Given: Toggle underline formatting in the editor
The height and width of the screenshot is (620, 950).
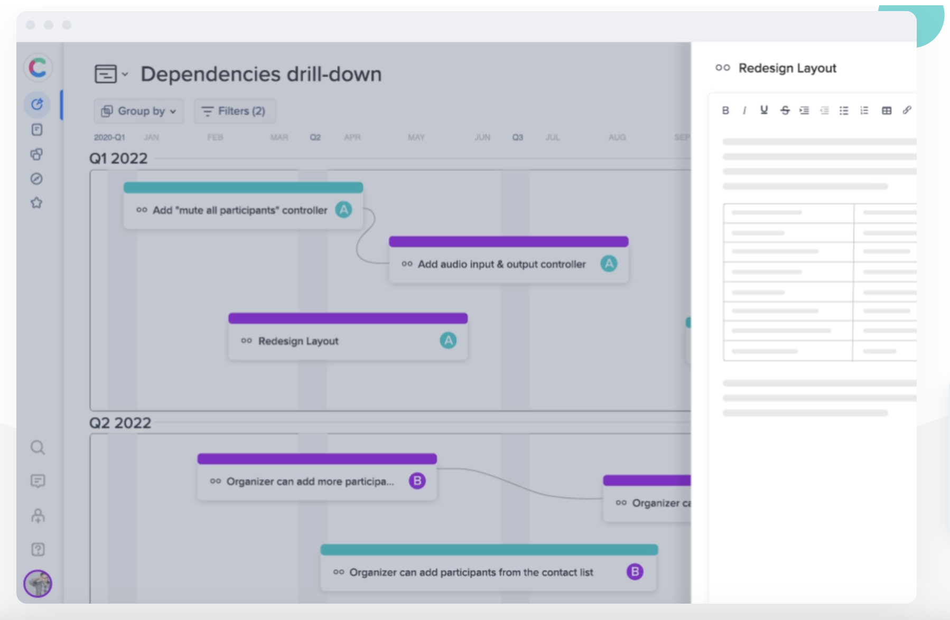Looking at the screenshot, I should click(764, 110).
